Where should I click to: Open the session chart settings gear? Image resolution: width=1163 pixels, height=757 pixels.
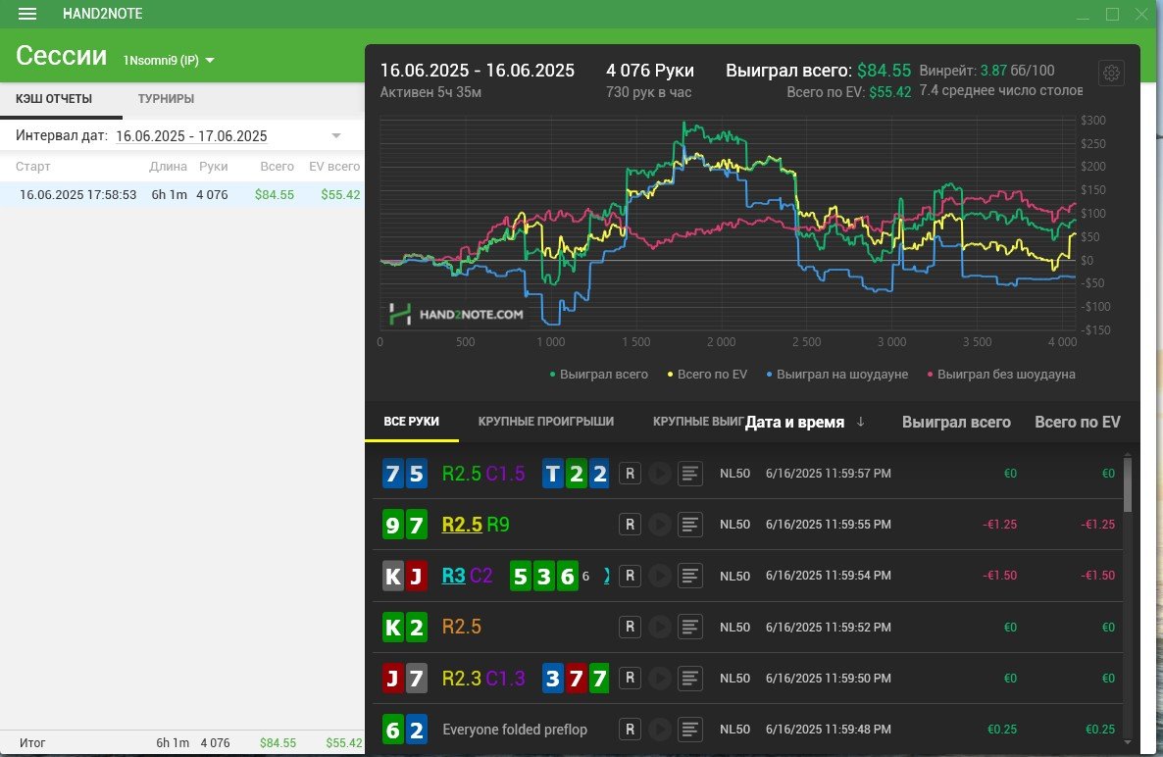click(x=1111, y=73)
